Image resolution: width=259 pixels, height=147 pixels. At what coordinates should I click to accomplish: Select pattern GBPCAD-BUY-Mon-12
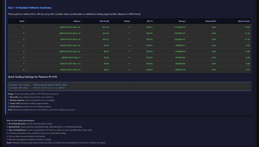coord(70,52)
